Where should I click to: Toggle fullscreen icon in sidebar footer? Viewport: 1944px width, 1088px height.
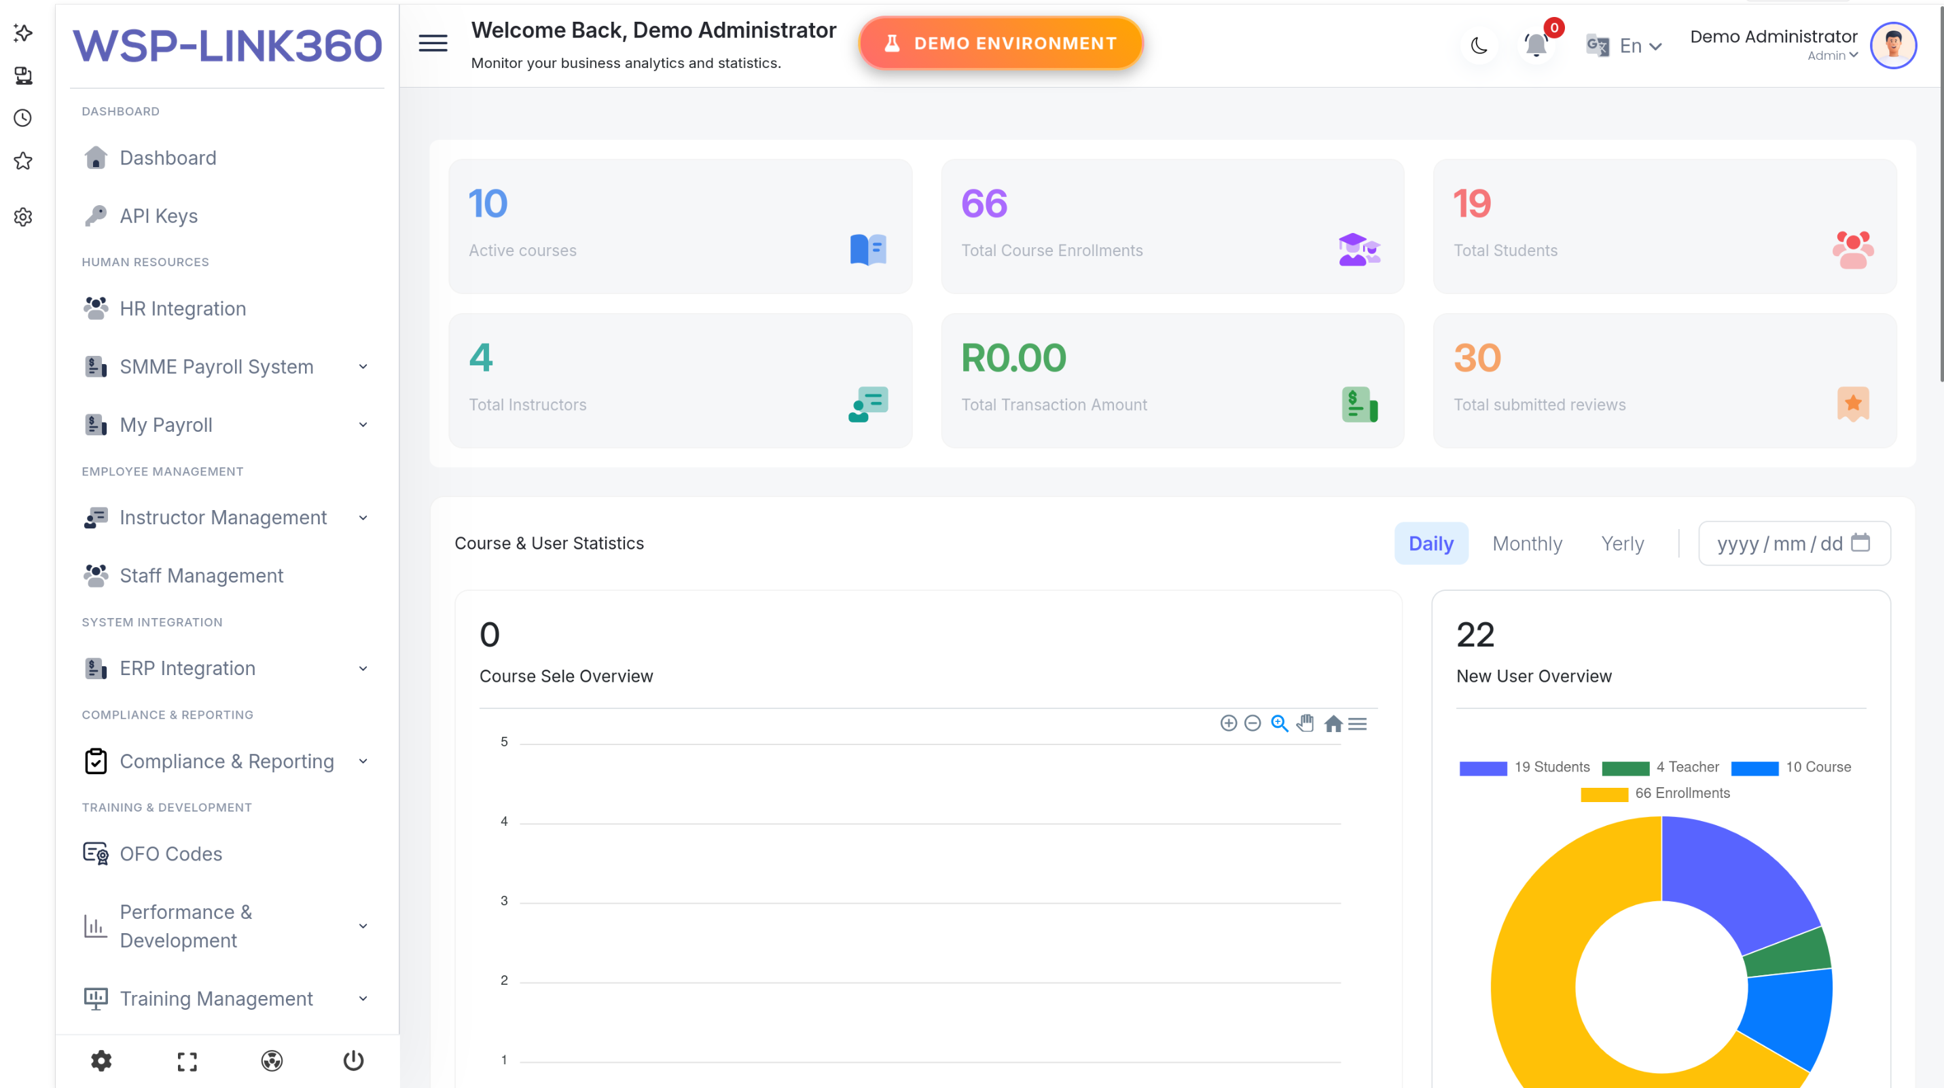pyautogui.click(x=186, y=1061)
